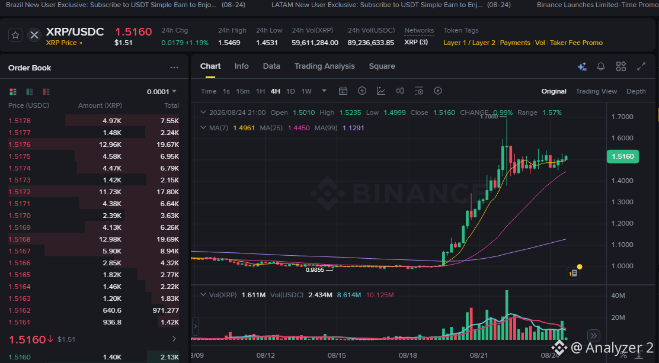Viewport: 659px width, 363px height.
Task: Select the 1D interval
Action: (x=290, y=91)
